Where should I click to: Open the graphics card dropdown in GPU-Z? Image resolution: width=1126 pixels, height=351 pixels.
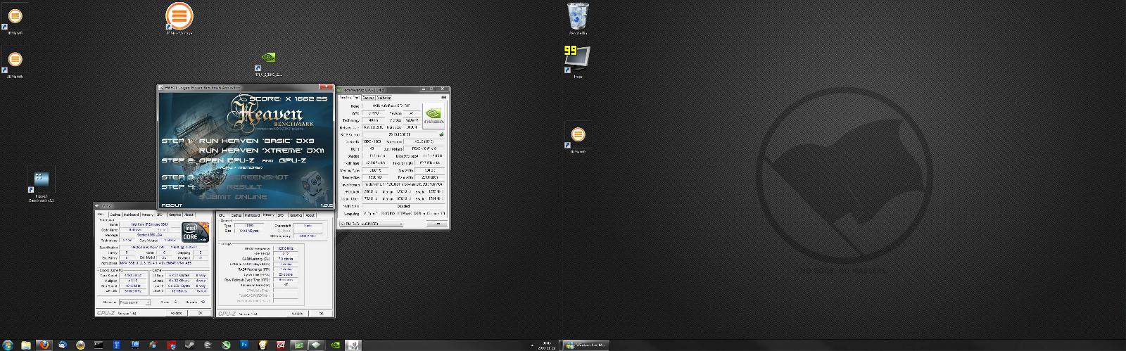(372, 223)
